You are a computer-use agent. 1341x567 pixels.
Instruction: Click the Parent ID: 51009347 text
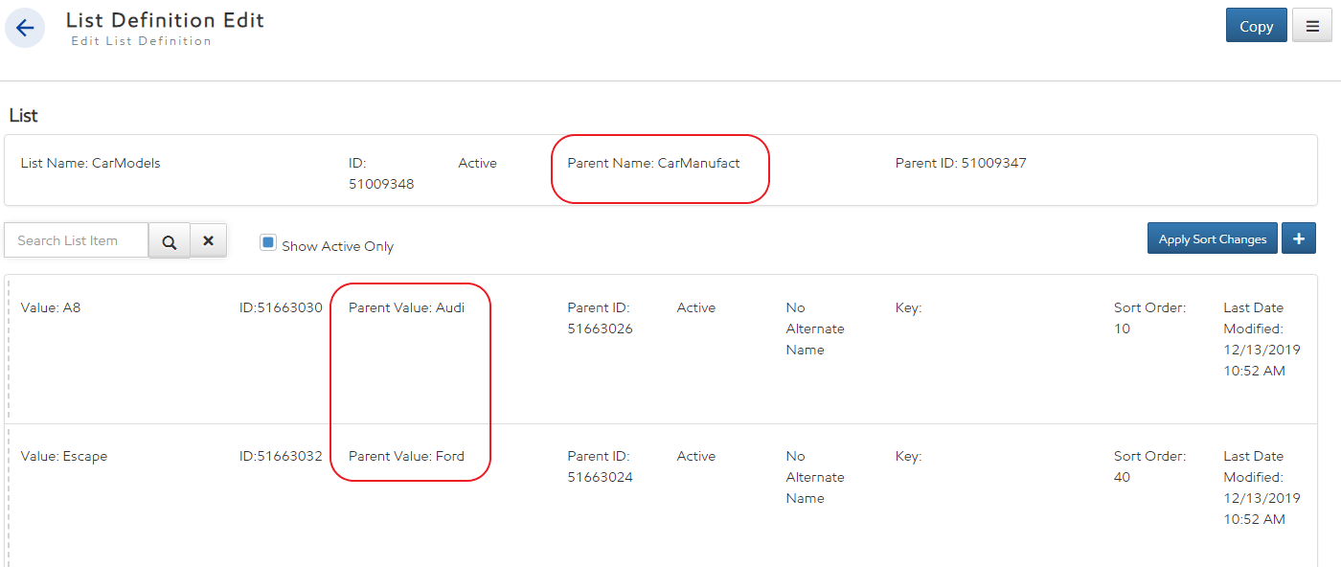960,164
